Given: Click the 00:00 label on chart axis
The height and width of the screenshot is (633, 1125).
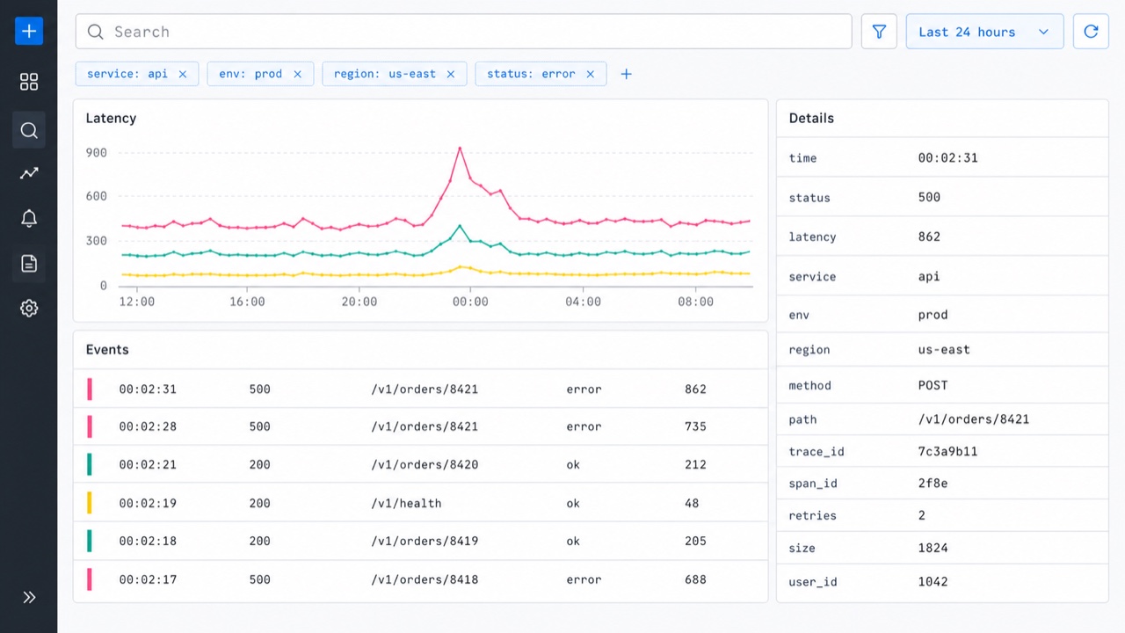Looking at the screenshot, I should (x=470, y=302).
